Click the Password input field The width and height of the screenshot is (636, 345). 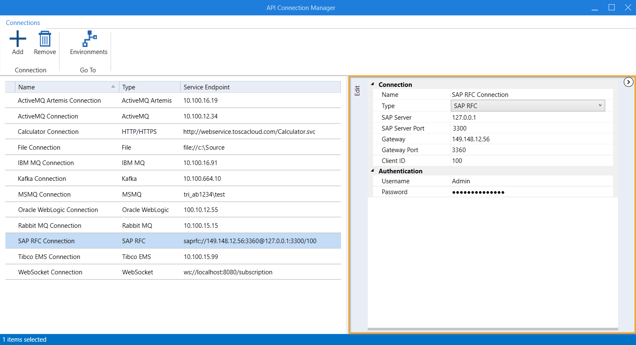(531, 192)
